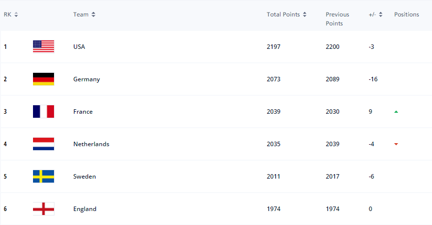Screen dimensions: 432x225
Task: Click the USA flag icon
Action: coord(43,46)
